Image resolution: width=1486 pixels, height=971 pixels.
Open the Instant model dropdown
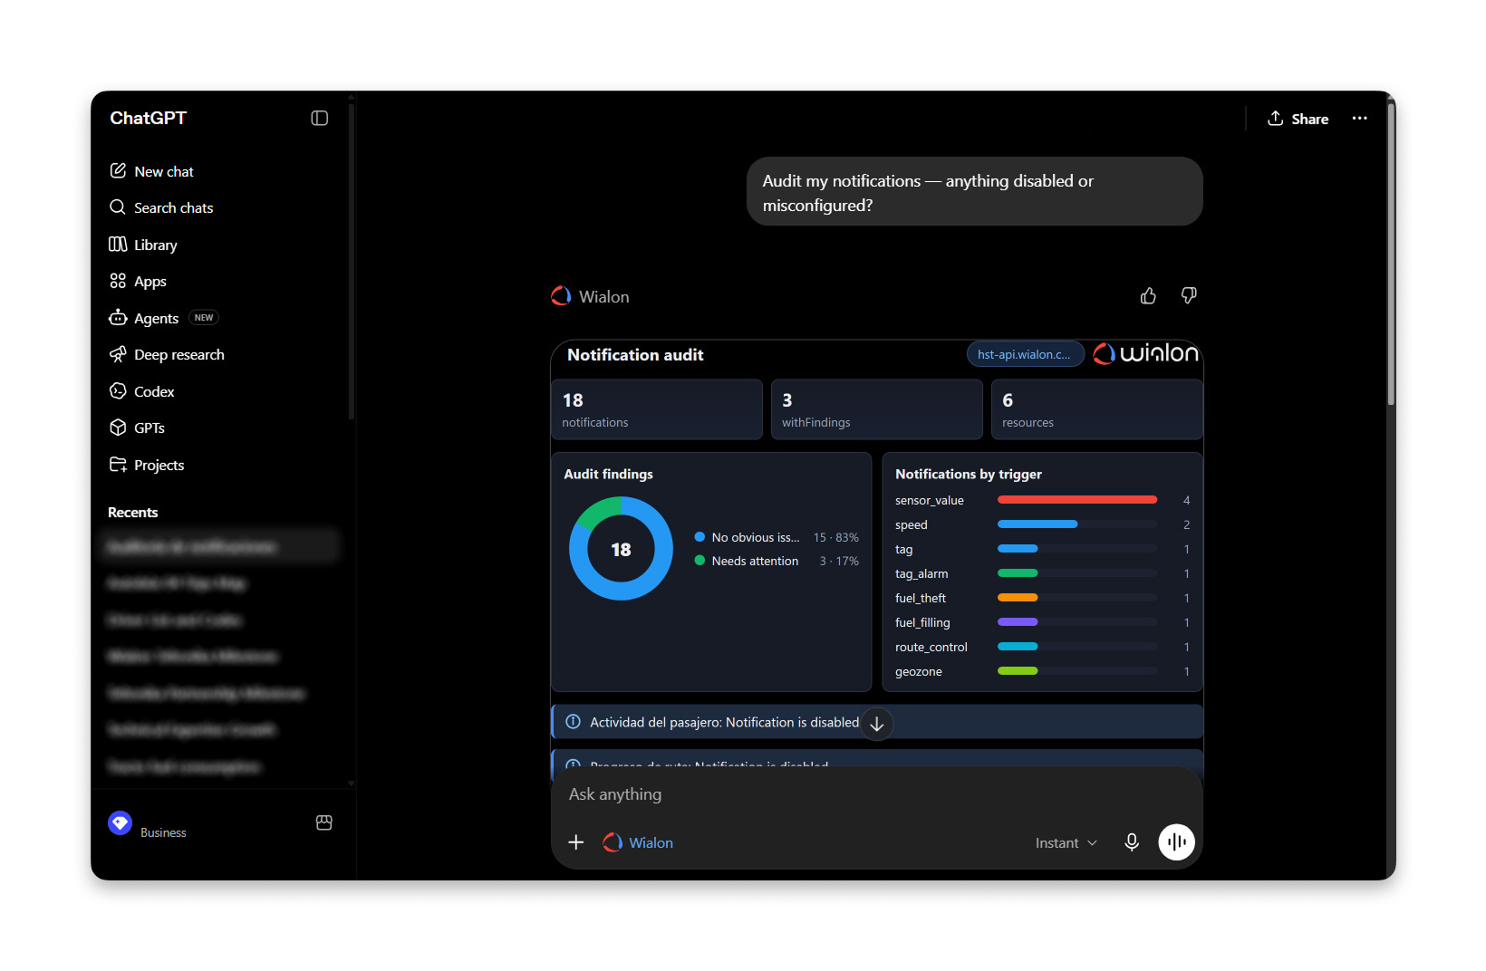[1066, 842]
